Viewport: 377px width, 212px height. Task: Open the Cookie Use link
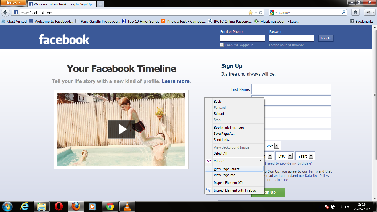coord(280,180)
